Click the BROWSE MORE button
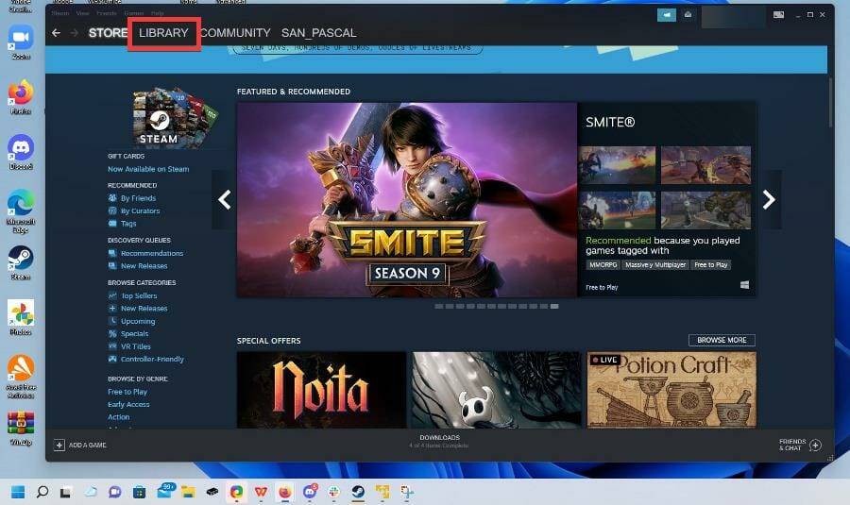Image resolution: width=850 pixels, height=505 pixels. click(x=722, y=340)
